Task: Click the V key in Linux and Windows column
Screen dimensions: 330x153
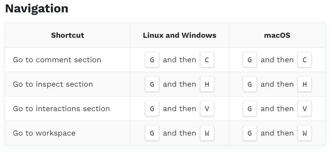Action: point(207,109)
